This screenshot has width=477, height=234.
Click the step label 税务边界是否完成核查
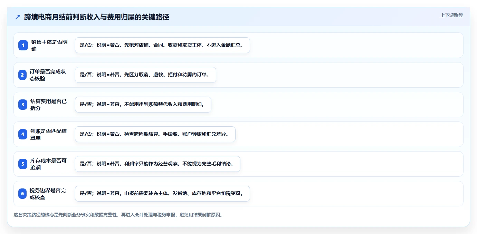coord(48,194)
